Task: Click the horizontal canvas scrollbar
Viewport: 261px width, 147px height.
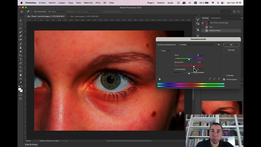Action: [x=129, y=141]
